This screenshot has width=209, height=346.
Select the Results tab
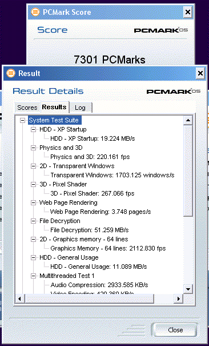click(x=54, y=107)
